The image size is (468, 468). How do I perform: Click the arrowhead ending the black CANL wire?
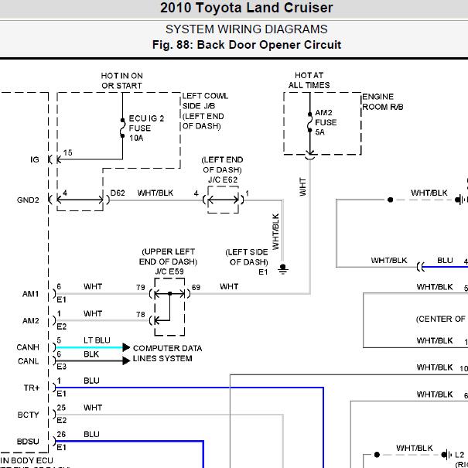tap(126, 360)
